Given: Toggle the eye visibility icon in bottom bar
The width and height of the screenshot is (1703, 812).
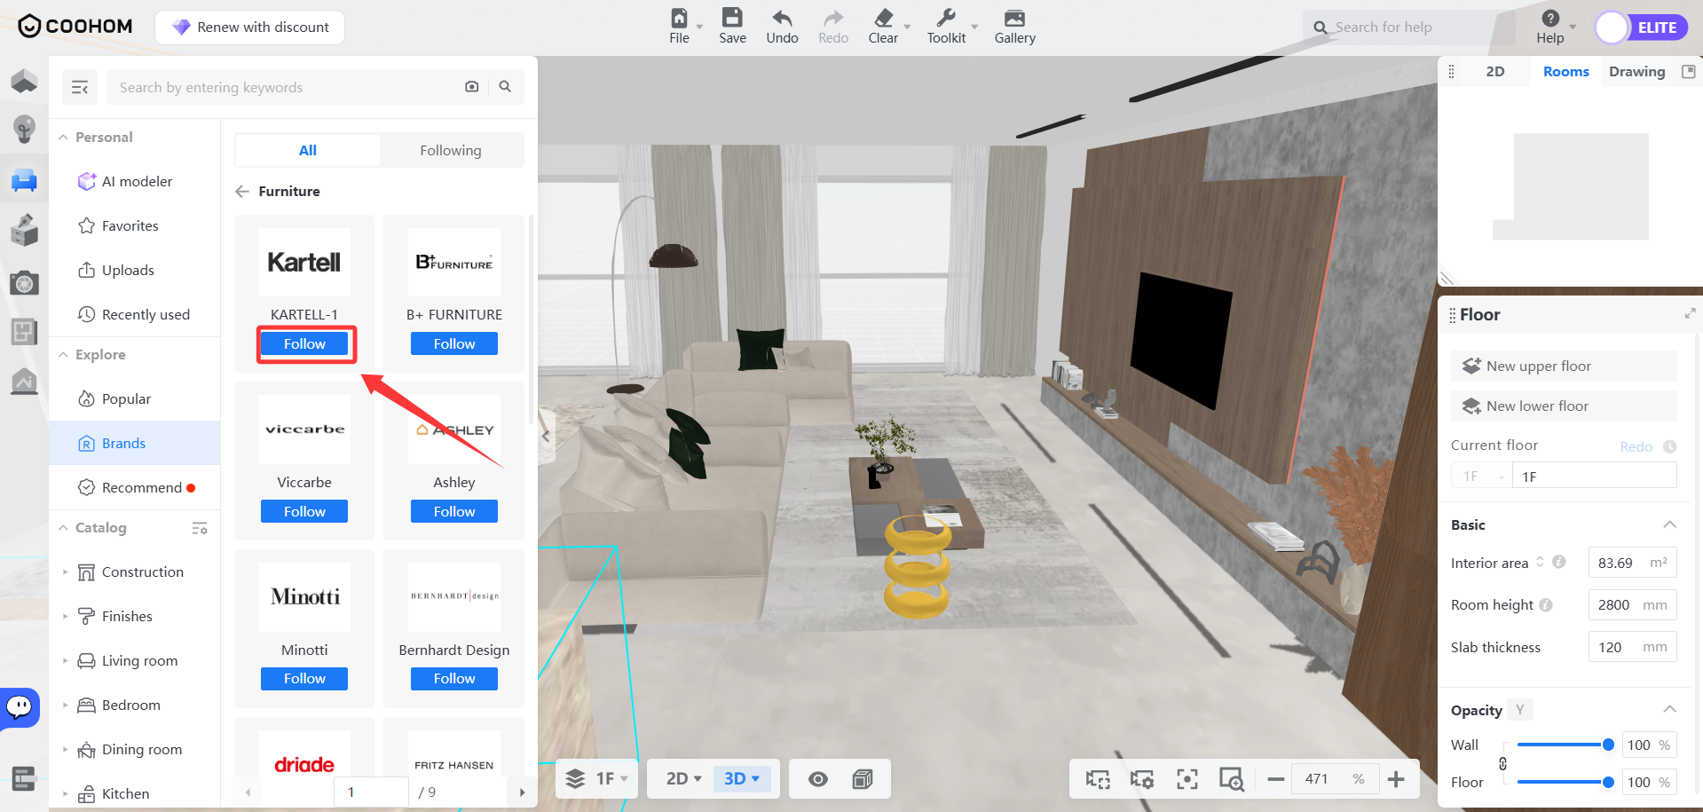Looking at the screenshot, I should click(818, 778).
